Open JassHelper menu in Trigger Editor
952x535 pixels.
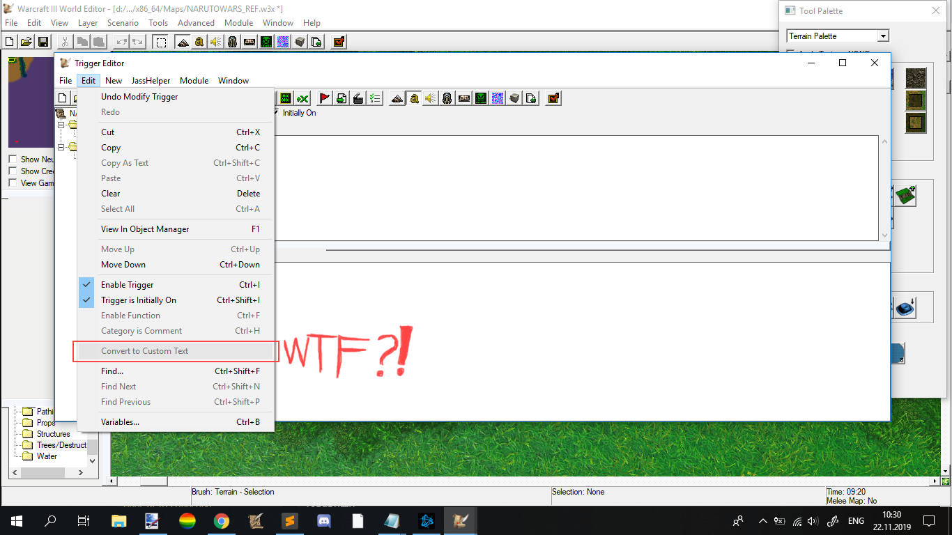pyautogui.click(x=151, y=81)
